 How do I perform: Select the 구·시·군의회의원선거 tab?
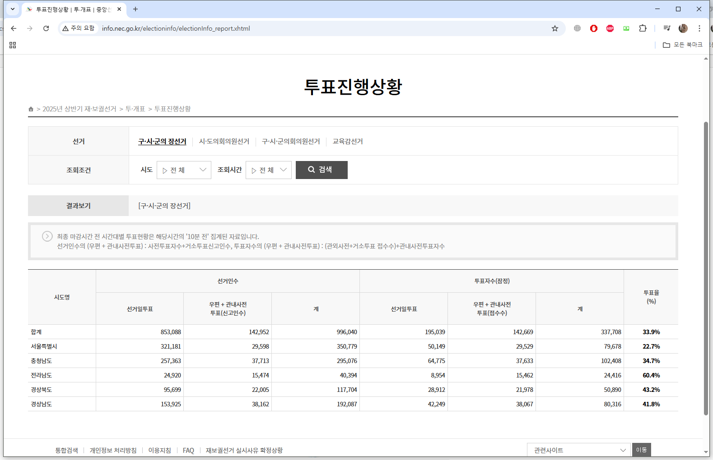pyautogui.click(x=291, y=142)
